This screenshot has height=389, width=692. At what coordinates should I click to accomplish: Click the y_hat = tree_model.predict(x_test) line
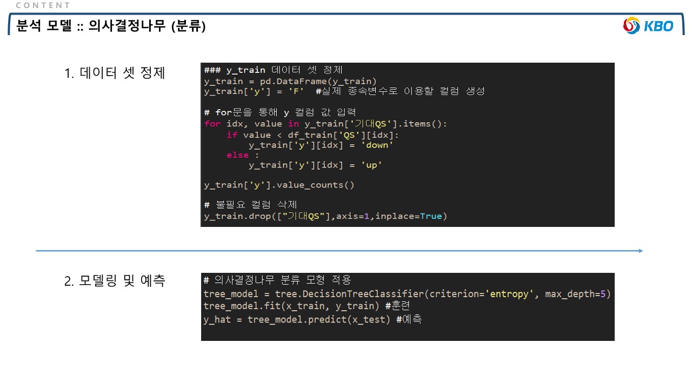312,319
